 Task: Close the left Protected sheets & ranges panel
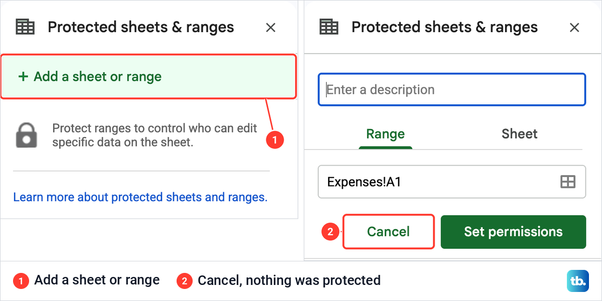click(x=270, y=28)
